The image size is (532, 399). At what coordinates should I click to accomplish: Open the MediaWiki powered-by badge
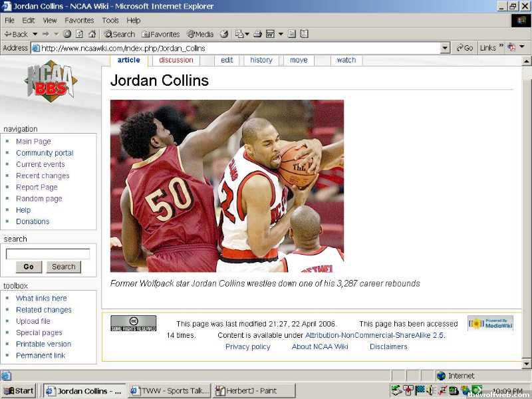point(490,323)
